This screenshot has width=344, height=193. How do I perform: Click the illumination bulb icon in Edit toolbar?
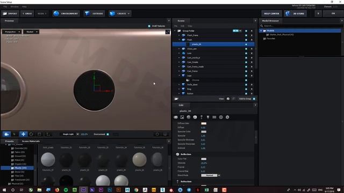208,117
